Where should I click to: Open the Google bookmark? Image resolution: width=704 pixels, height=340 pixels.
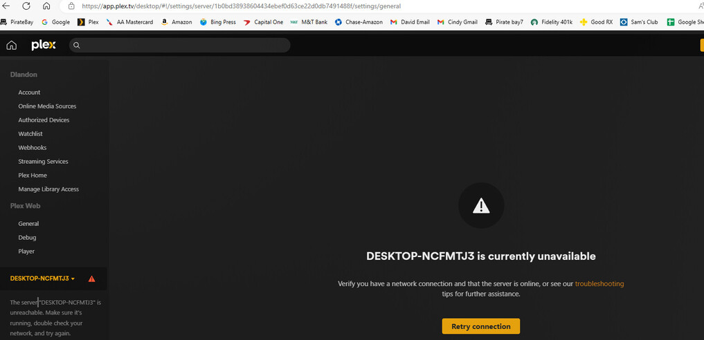pyautogui.click(x=55, y=22)
